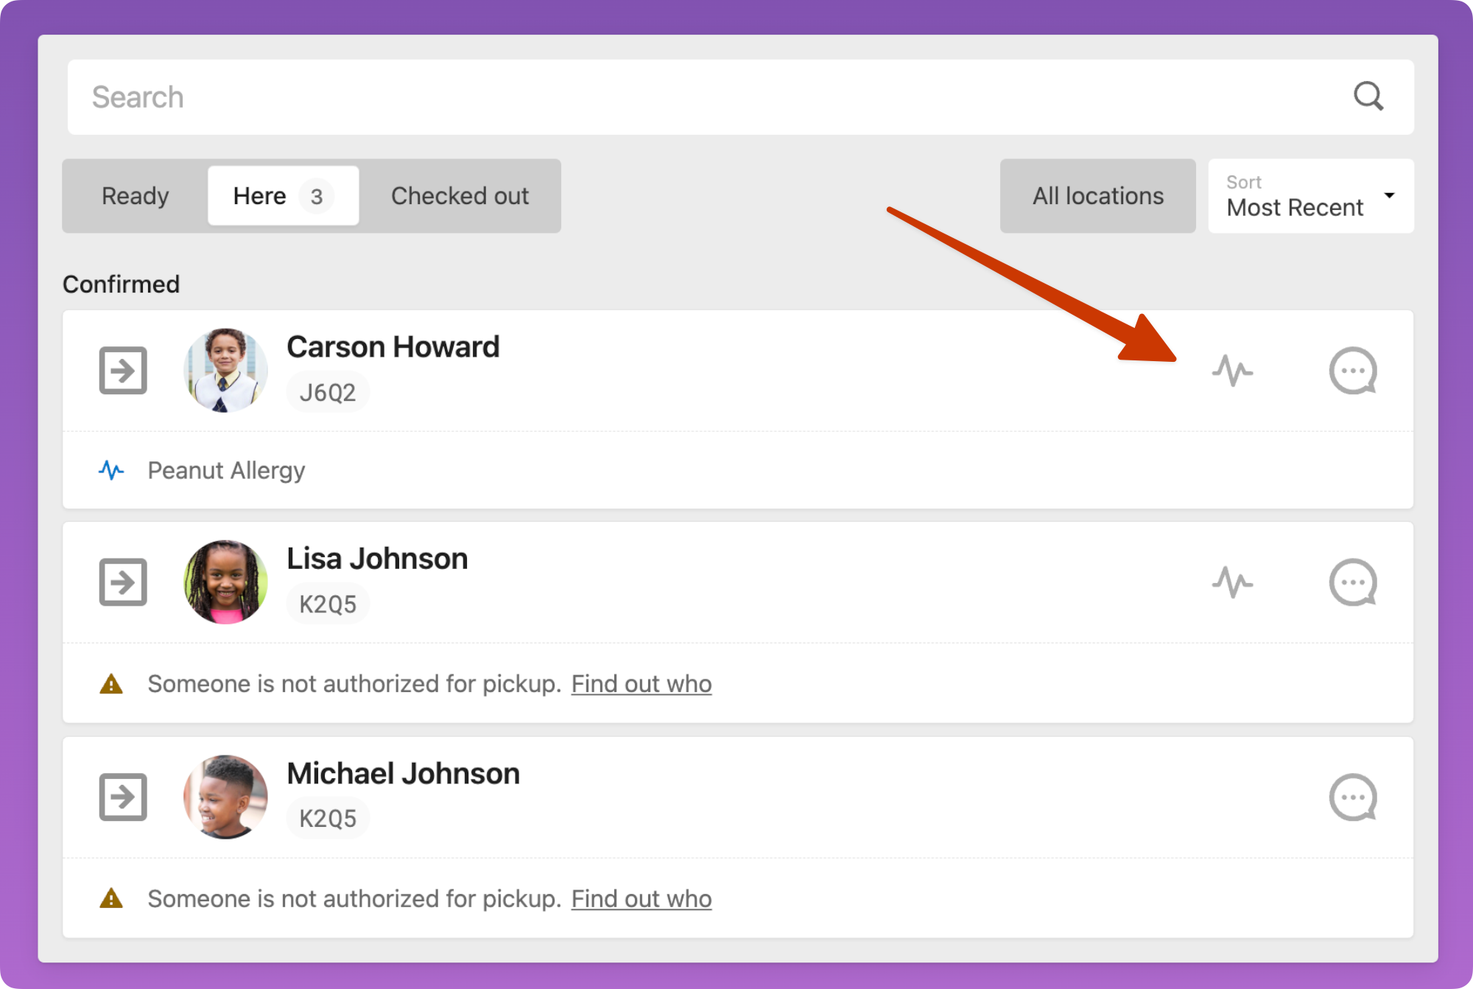The width and height of the screenshot is (1473, 989).
Task: Click Find out who link for Michael Johnson
Action: [x=641, y=899]
